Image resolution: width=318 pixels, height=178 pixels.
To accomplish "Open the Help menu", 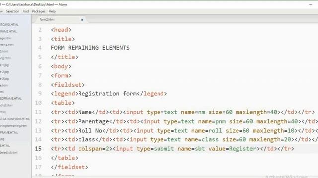I will 52,11.
